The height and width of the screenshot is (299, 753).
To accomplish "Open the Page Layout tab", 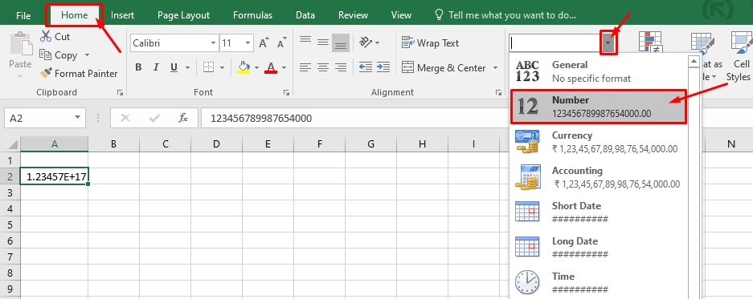I will pos(183,15).
